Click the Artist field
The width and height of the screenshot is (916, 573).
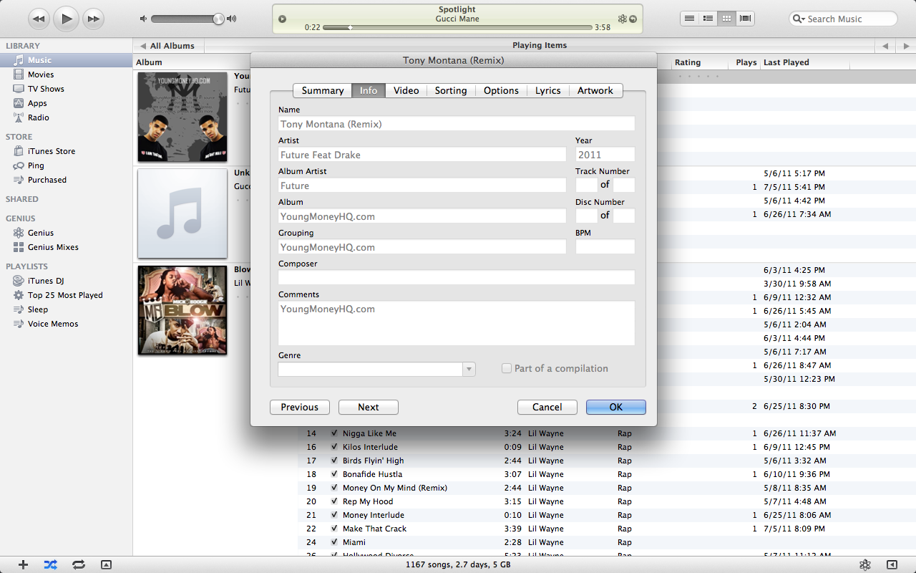coord(422,155)
